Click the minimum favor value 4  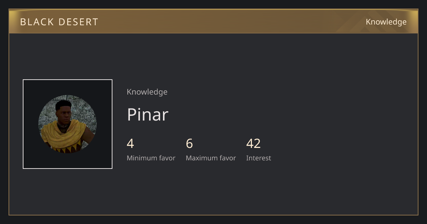pos(130,144)
